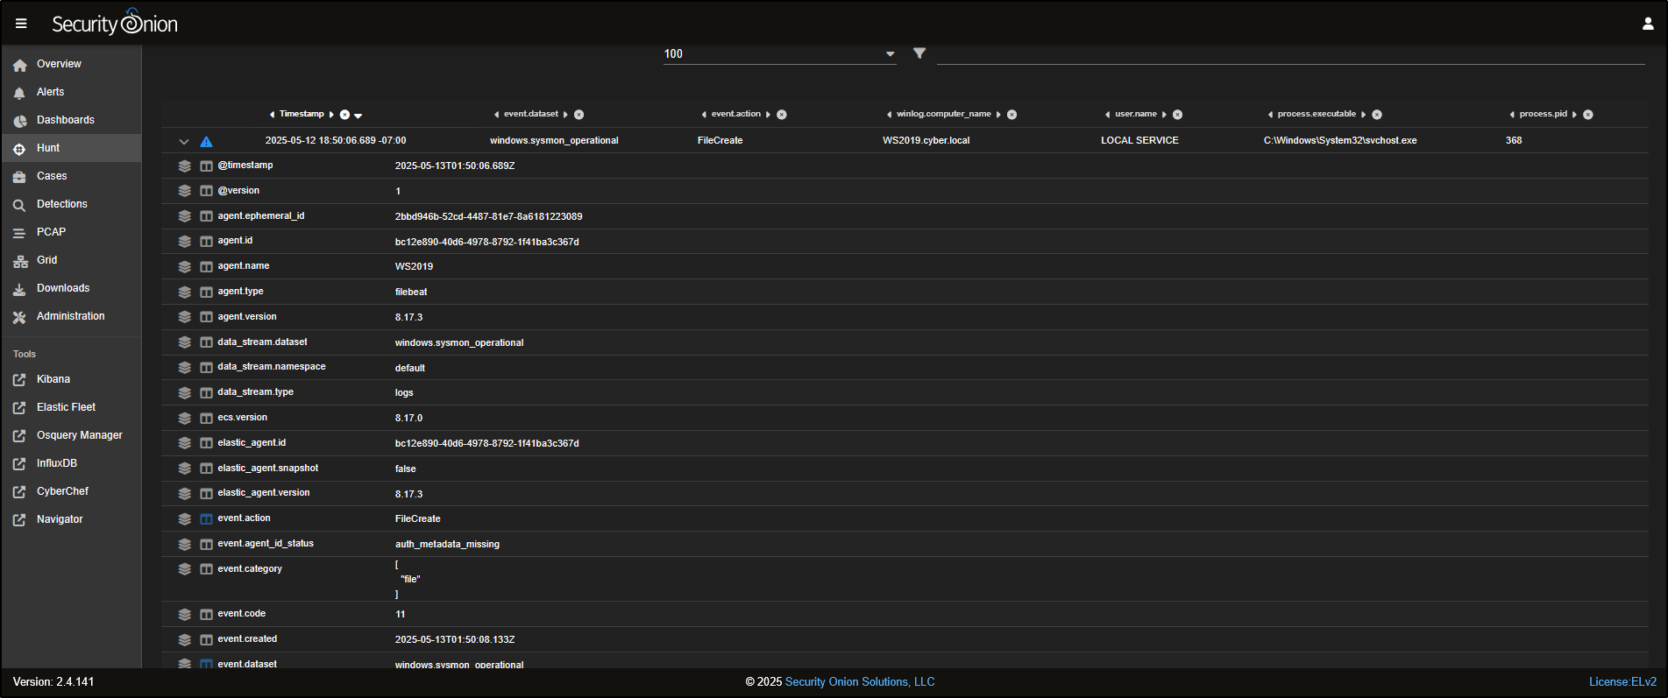Click the Timestamp sort descending arrow
The height and width of the screenshot is (698, 1668).
coord(358,116)
